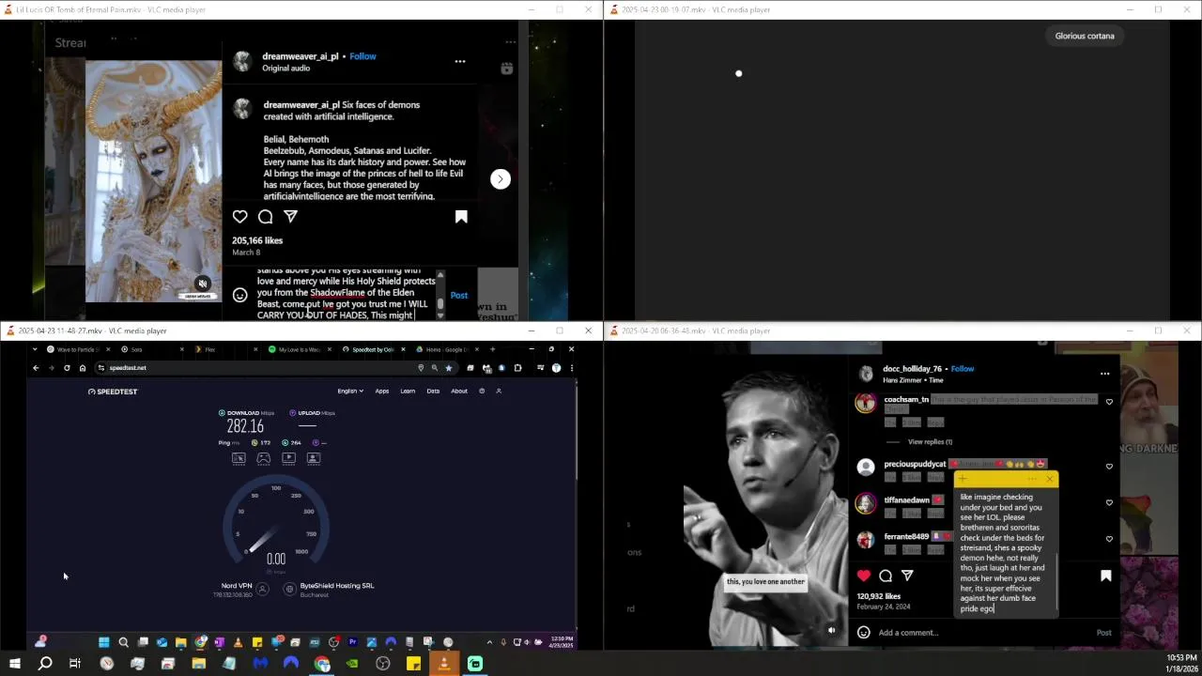Viewport: 1202px width, 676px height.
Task: Share the docc_holliday_76 post
Action: tap(907, 576)
